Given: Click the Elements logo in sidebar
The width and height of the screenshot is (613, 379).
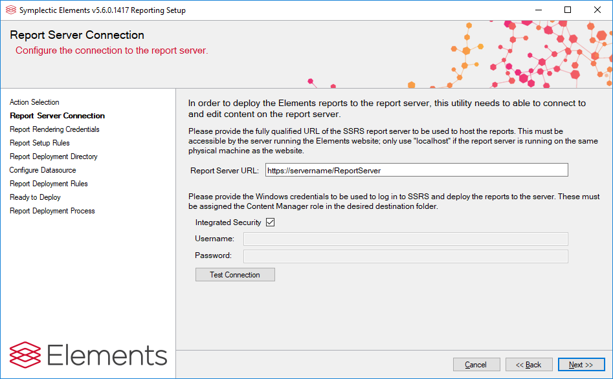Looking at the screenshot, I should coord(88,355).
